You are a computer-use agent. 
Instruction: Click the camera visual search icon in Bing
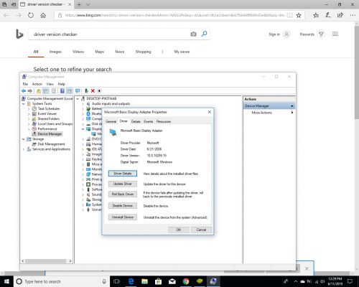pos(193,34)
